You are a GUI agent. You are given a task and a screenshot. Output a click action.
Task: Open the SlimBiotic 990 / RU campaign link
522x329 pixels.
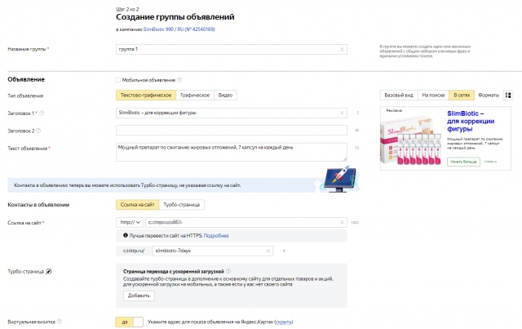(x=179, y=29)
